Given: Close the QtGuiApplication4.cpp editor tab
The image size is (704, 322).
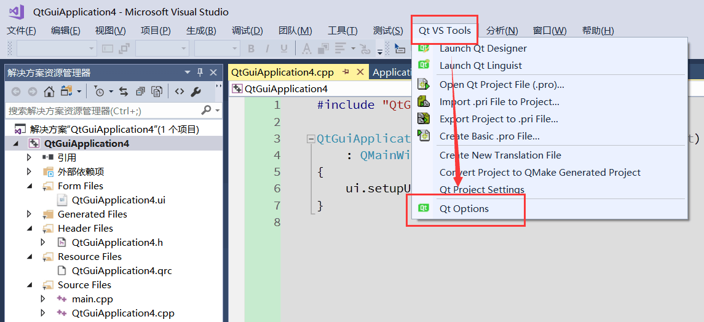Looking at the screenshot, I should pyautogui.click(x=360, y=72).
